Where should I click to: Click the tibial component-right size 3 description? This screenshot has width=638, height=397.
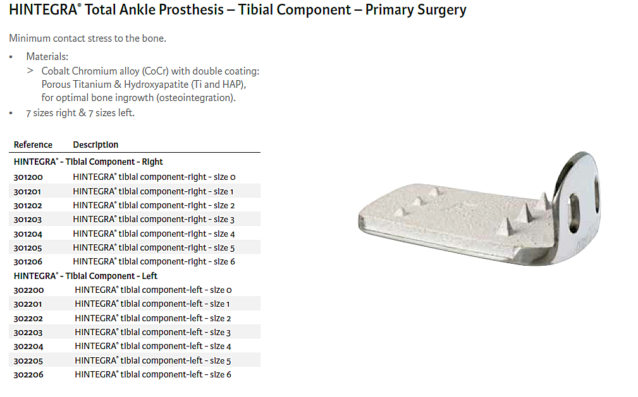(x=154, y=220)
